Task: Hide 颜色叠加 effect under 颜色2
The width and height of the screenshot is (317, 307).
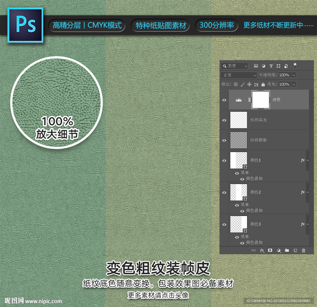Action: pos(242,211)
